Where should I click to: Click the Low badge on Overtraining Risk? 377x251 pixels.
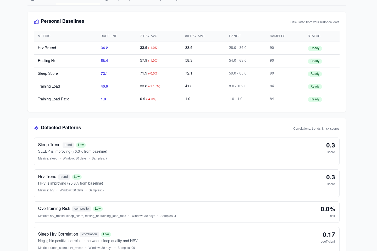[x=98, y=209]
